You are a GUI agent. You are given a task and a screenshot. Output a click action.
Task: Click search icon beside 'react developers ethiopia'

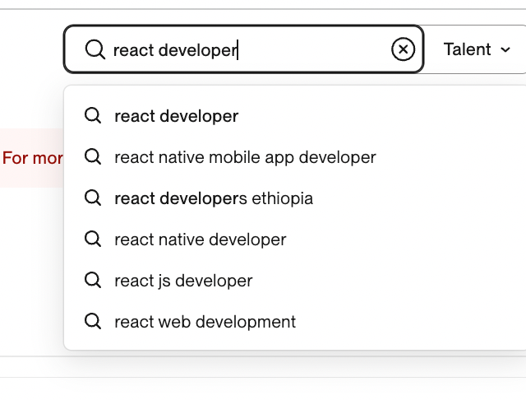pos(94,198)
